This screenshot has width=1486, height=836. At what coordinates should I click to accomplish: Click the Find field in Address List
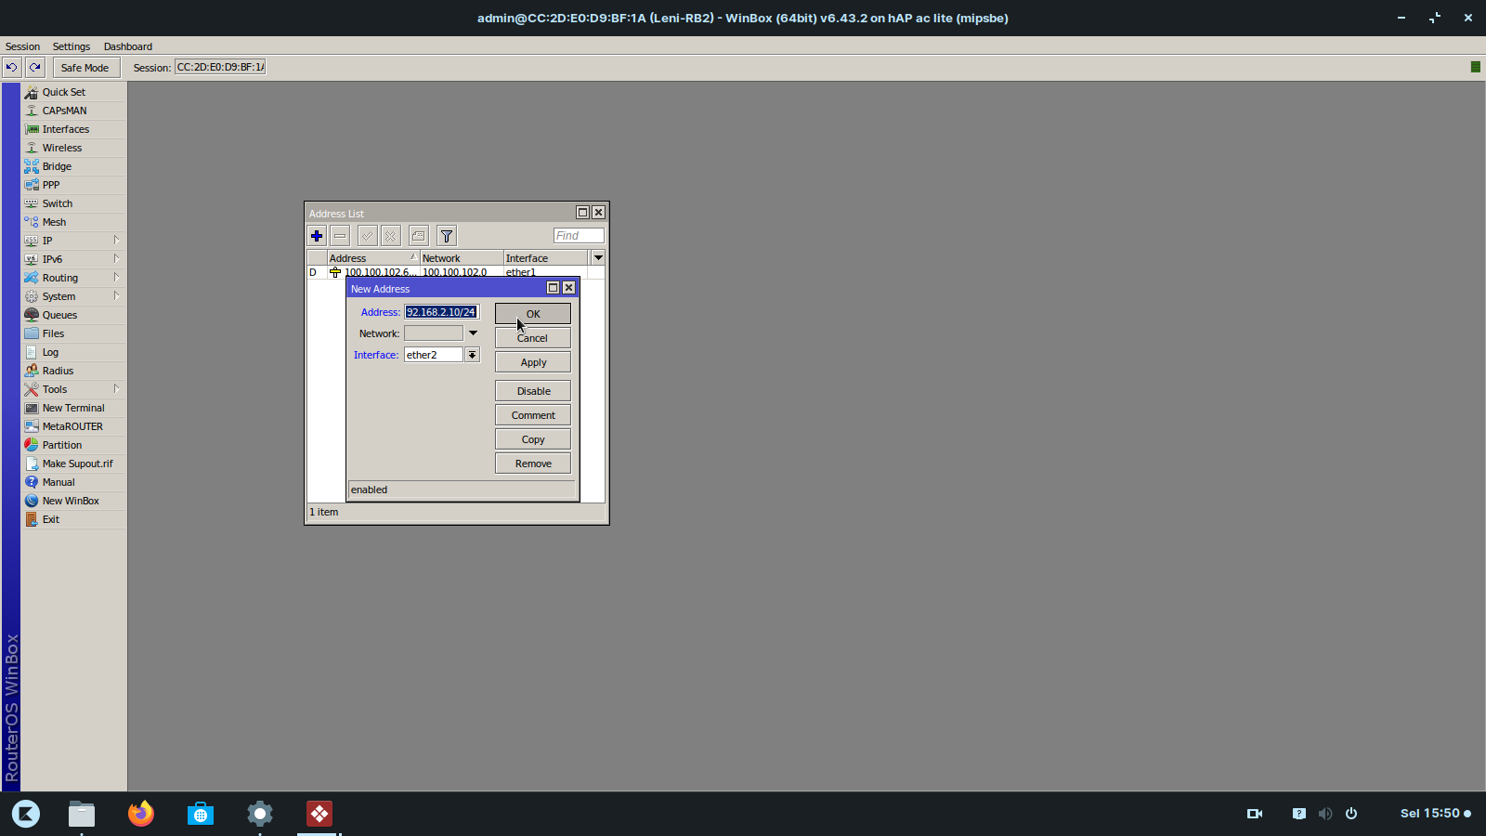tap(579, 236)
